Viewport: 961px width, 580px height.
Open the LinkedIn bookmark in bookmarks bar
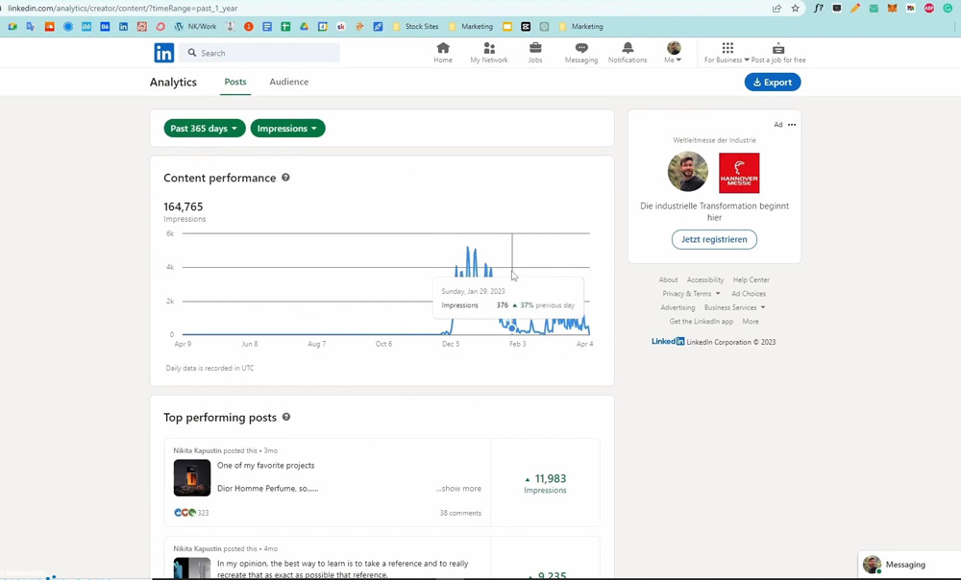123,26
